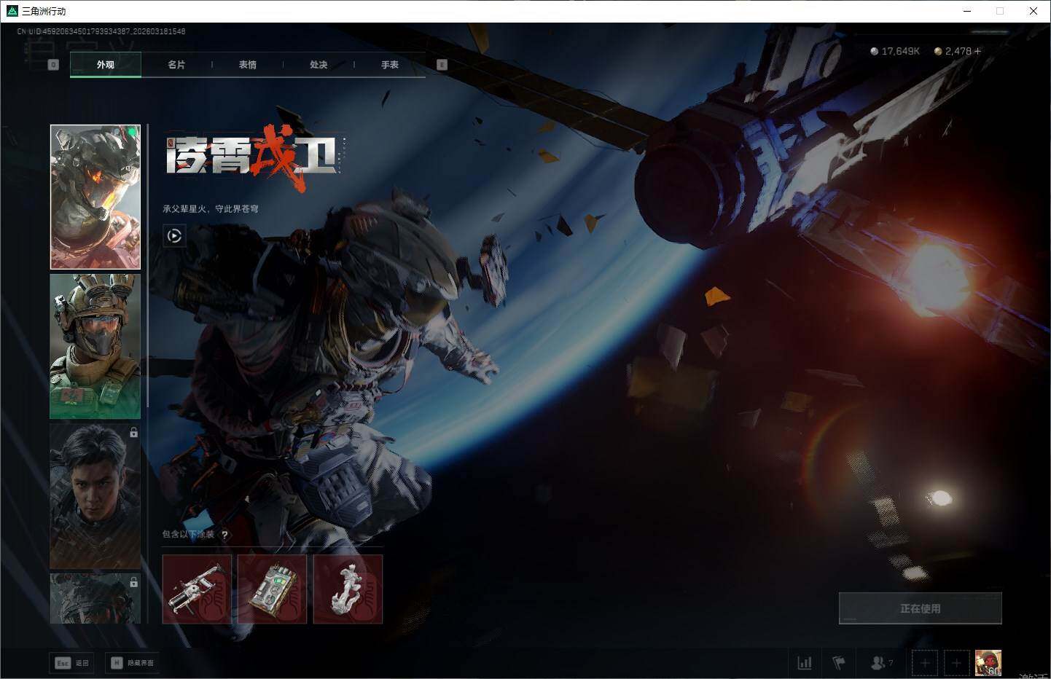1051x679 pixels.
Task: Select the second operator skin with crown helmet
Action: (x=95, y=346)
